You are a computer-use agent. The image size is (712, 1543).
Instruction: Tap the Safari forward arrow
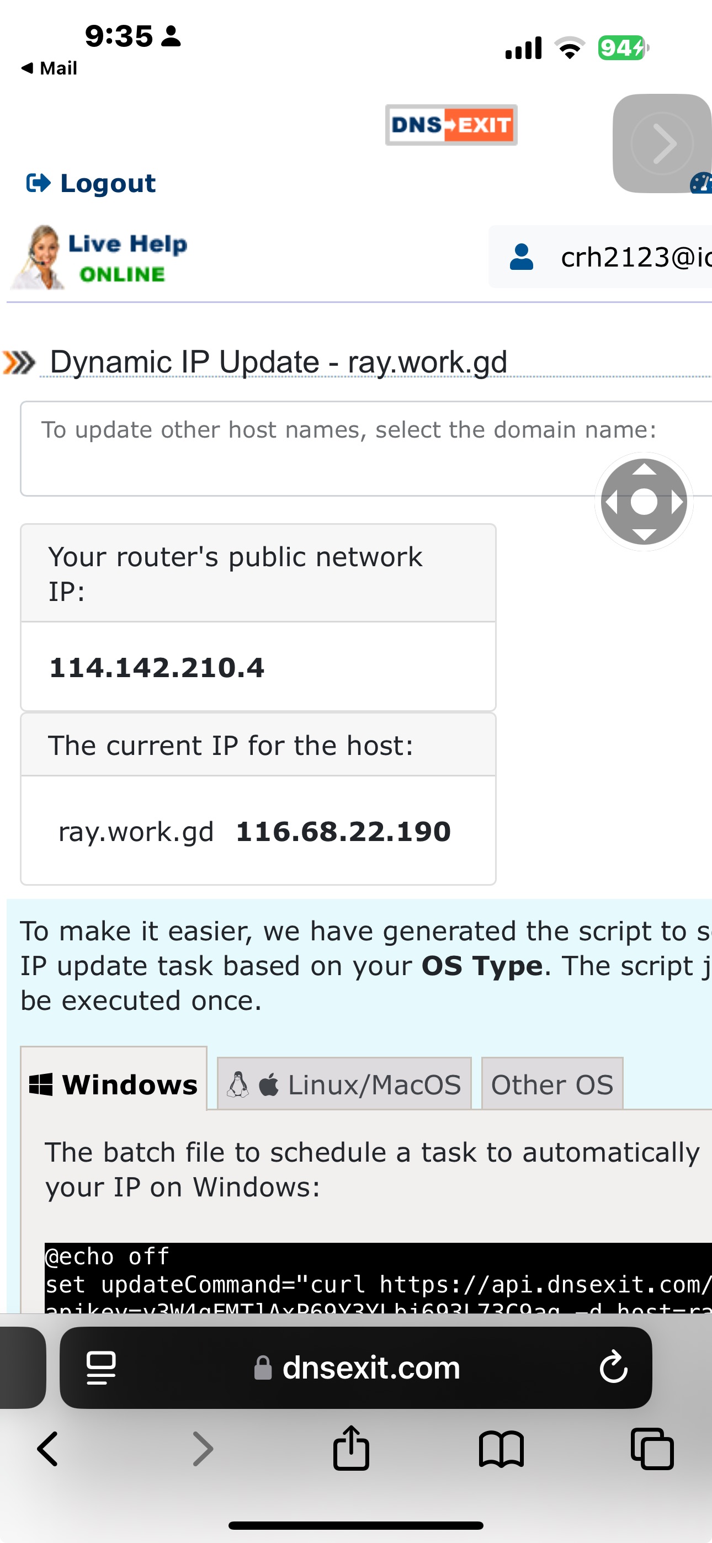[x=203, y=1449]
